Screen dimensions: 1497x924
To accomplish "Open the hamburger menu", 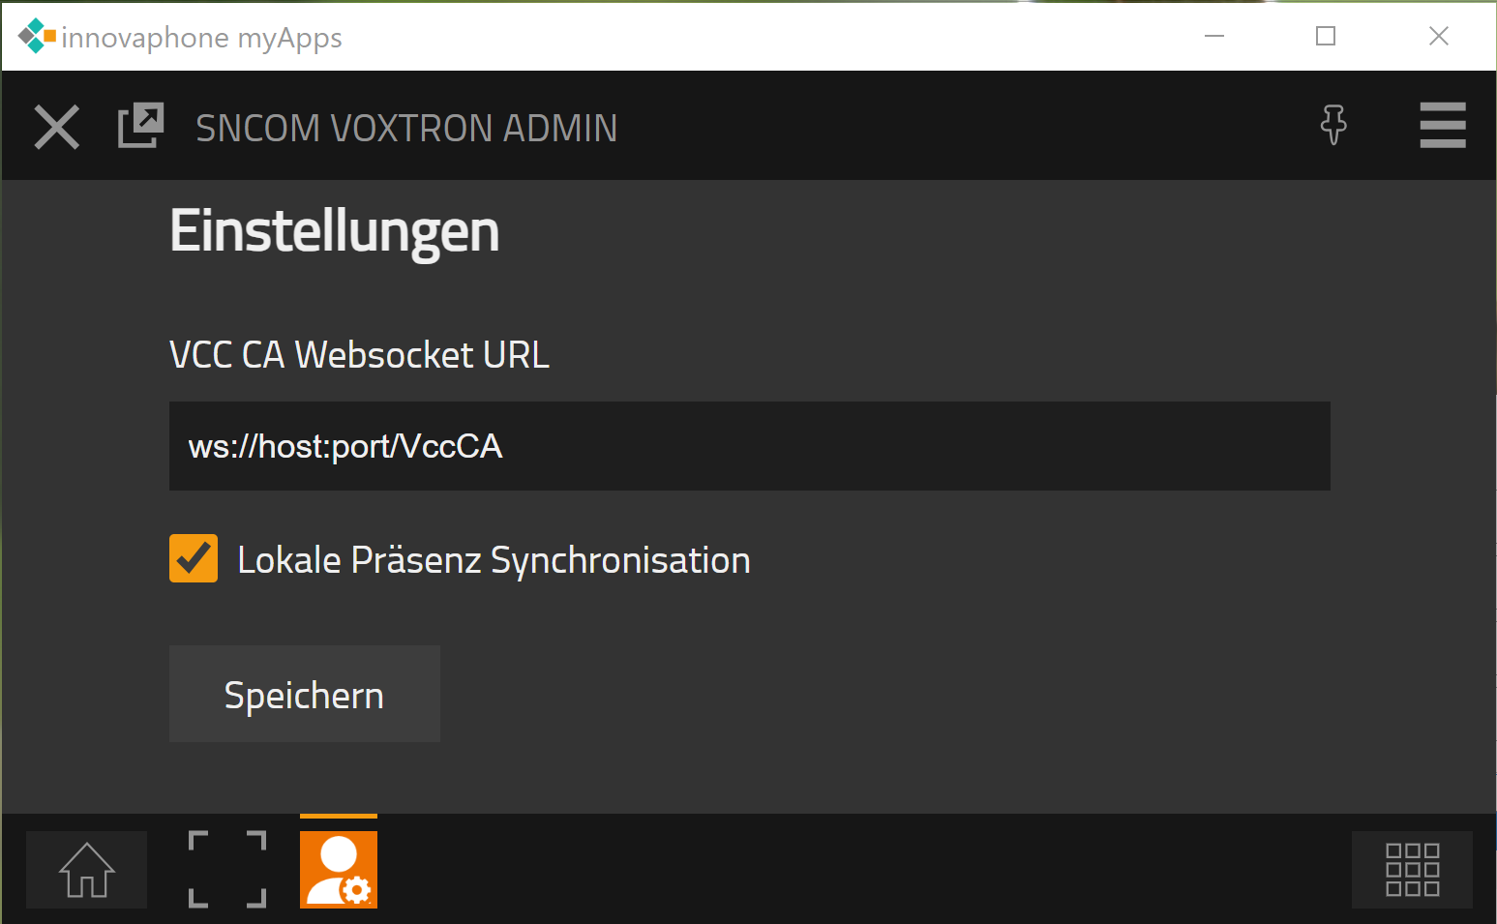I will click(x=1442, y=126).
